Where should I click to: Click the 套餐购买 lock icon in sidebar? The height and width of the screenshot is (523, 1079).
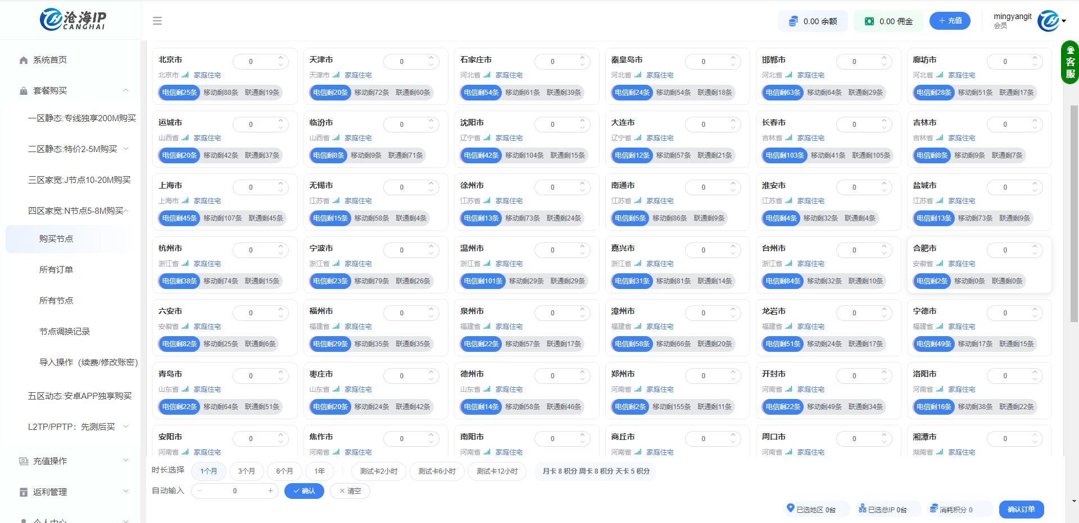tap(23, 90)
